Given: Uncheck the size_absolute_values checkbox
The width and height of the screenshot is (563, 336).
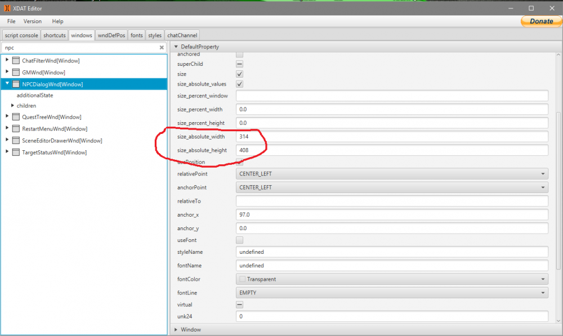Looking at the screenshot, I should point(239,84).
